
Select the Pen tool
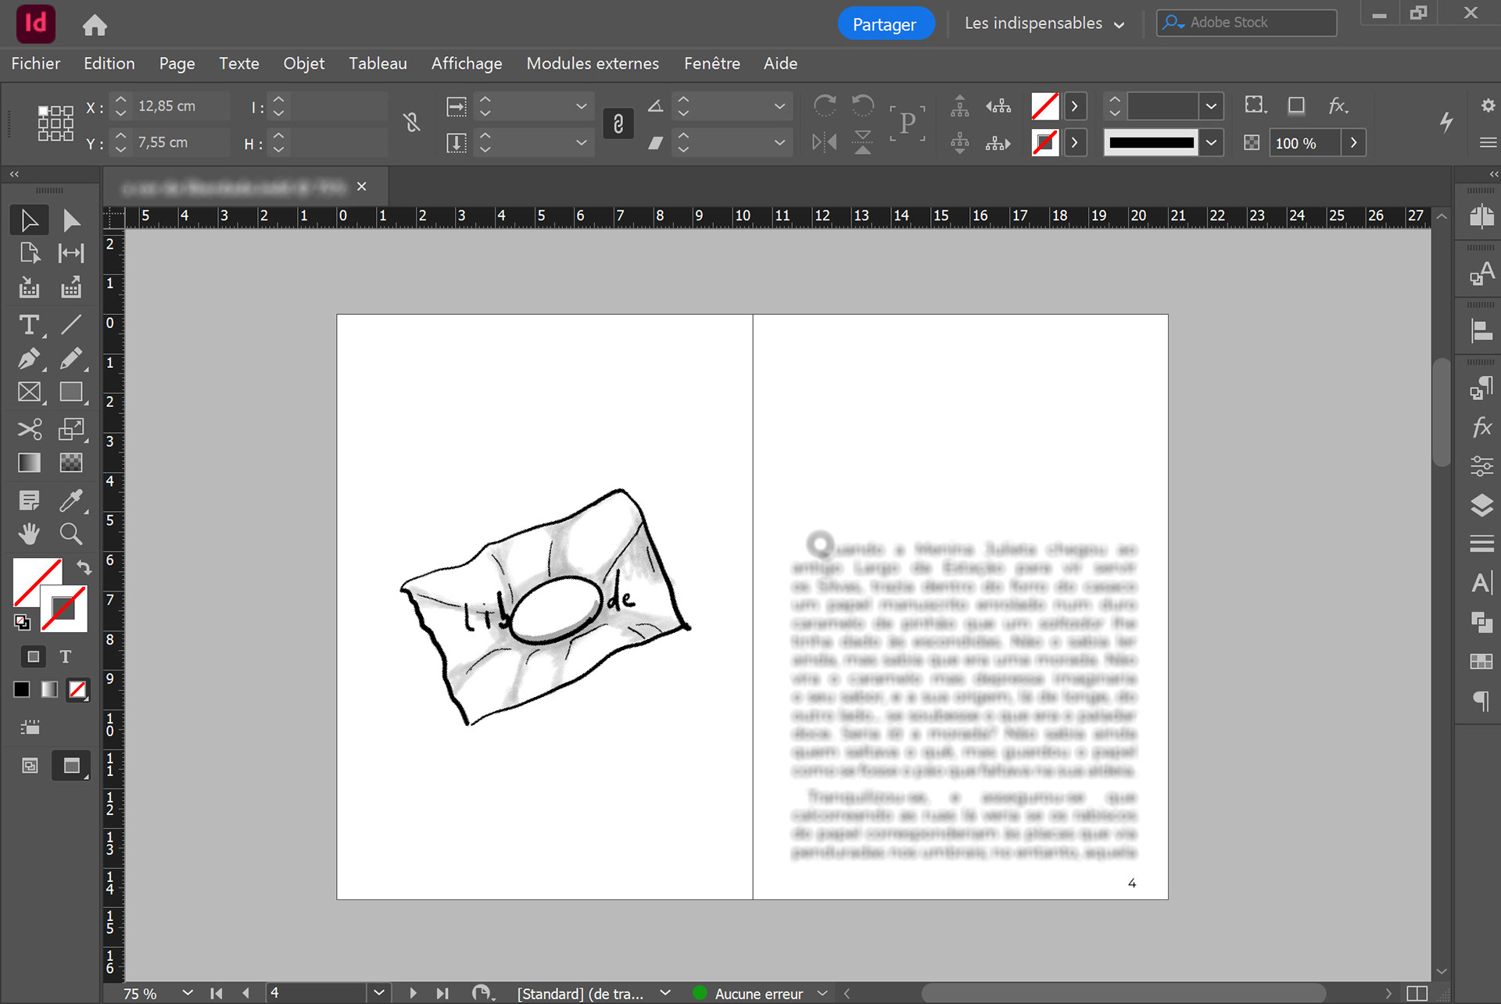click(29, 359)
